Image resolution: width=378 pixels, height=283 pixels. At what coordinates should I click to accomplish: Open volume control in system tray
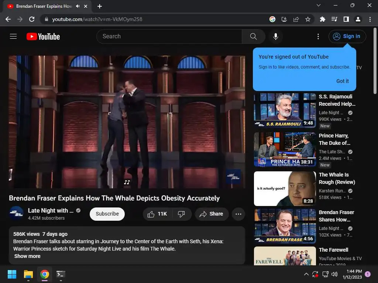point(334,274)
